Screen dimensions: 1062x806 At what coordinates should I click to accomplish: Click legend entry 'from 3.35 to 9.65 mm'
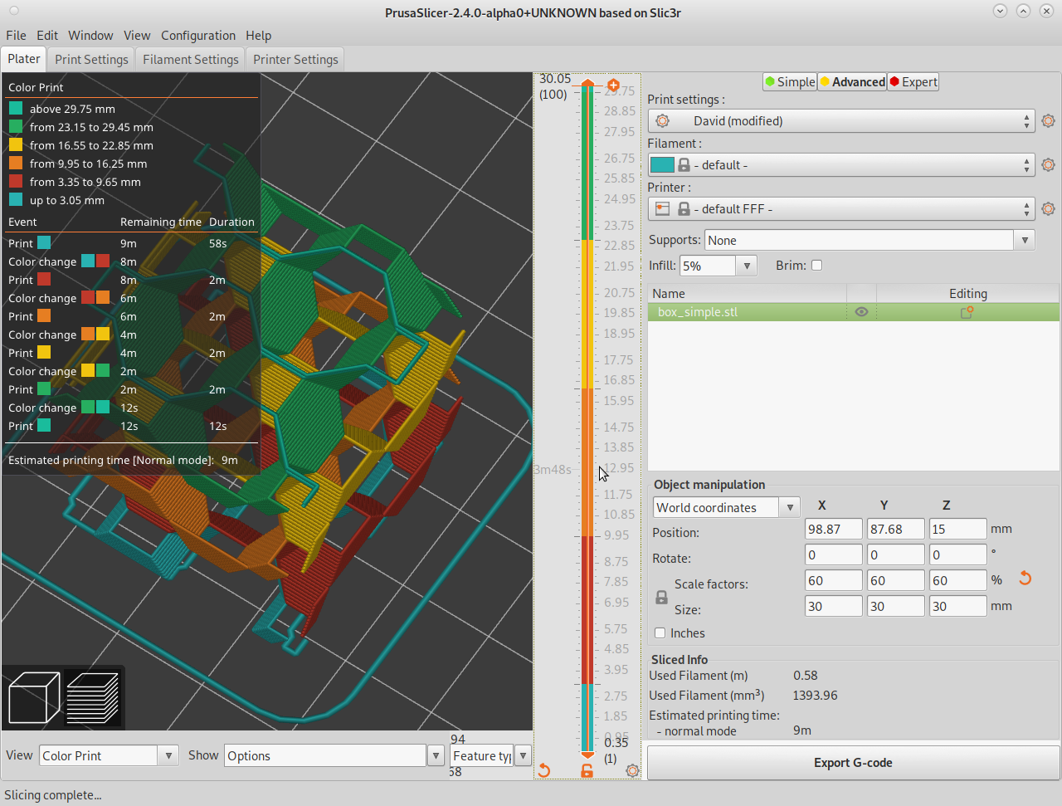(85, 181)
